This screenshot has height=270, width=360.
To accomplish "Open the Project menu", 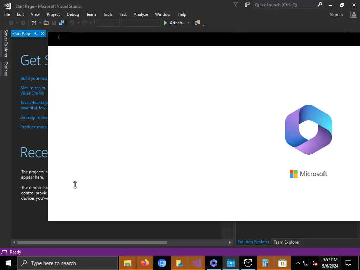I will (53, 14).
